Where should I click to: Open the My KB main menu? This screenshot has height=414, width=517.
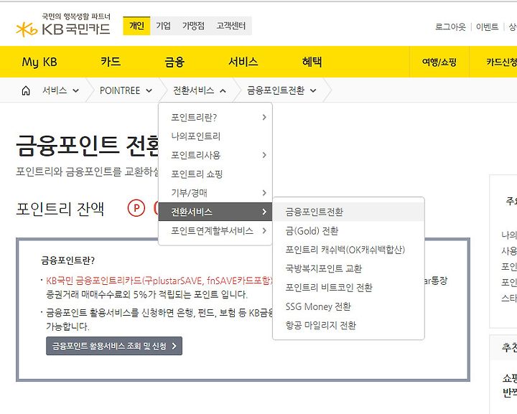tap(39, 62)
